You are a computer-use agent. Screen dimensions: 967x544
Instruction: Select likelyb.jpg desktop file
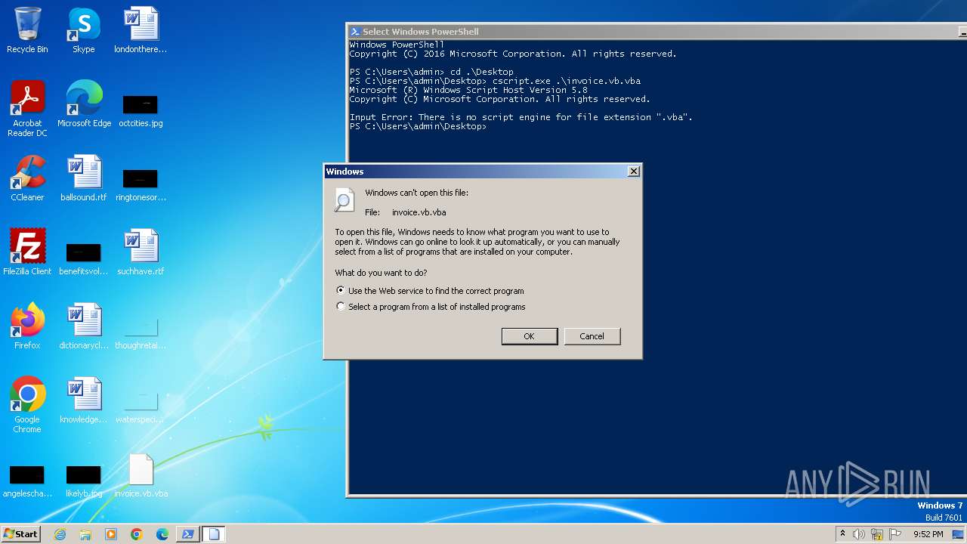pos(84,481)
